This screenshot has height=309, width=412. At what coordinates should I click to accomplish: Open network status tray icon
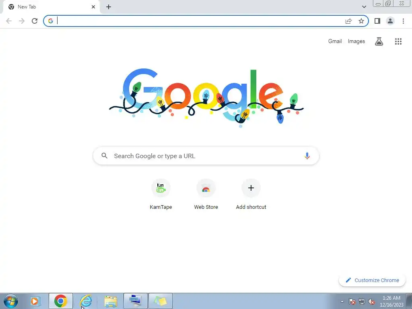point(362,301)
